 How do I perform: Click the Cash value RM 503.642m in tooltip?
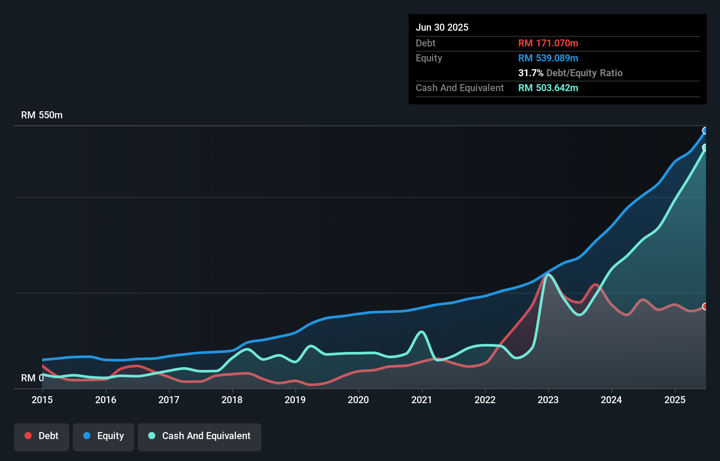[548, 88]
